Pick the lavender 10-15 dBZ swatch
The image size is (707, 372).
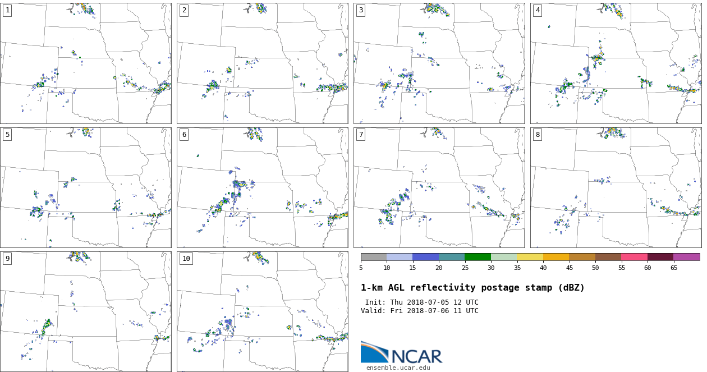[400, 257]
